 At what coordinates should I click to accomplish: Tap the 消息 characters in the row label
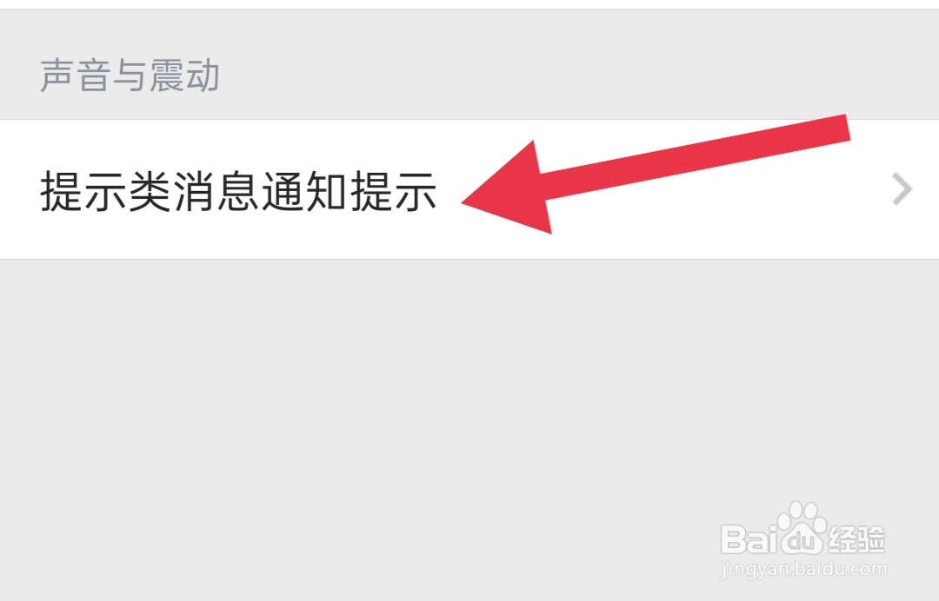click(x=216, y=191)
